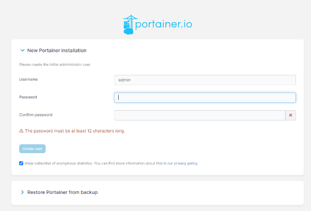Focus the Username field containing admin

tap(205, 80)
